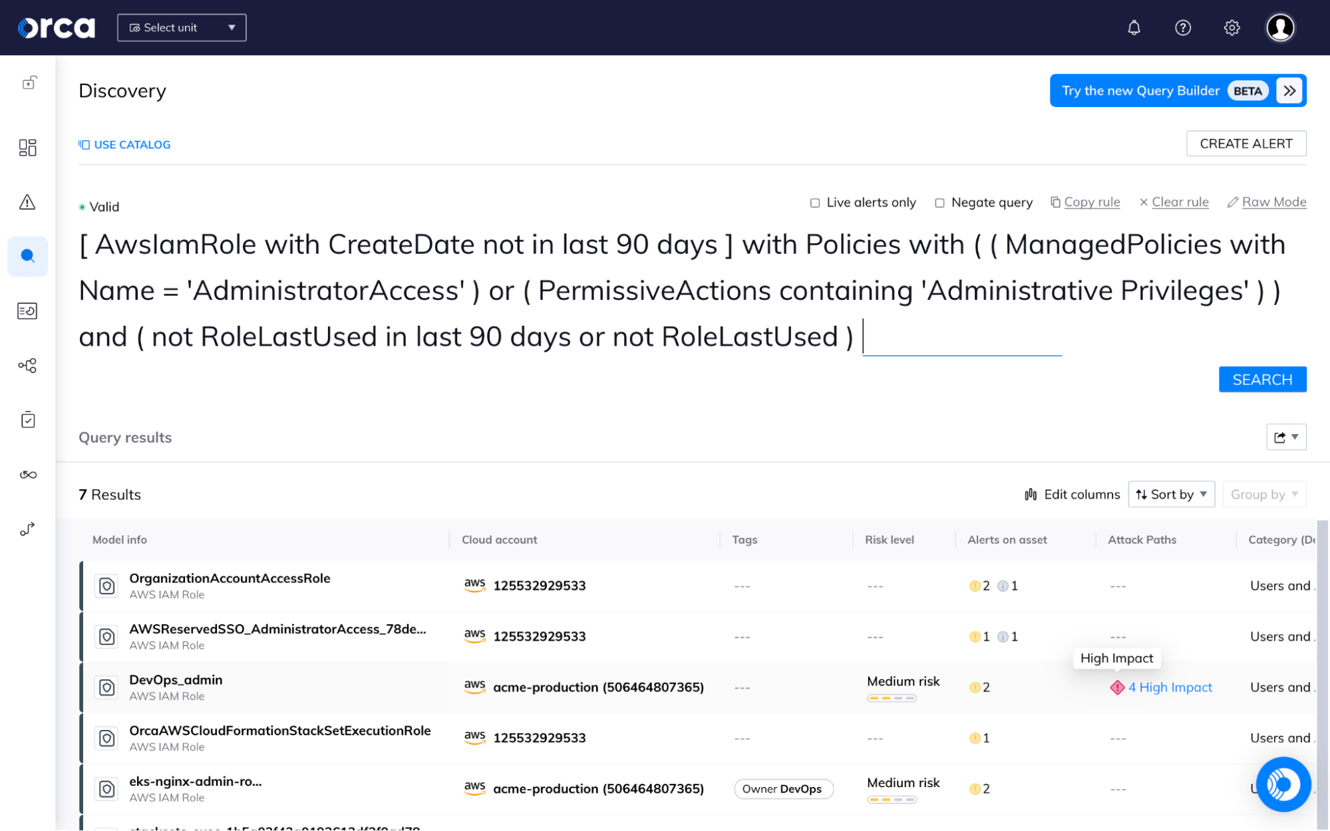Open Compliance via the clipboard checkmark icon
Image resolution: width=1330 pixels, height=831 pixels.
[27, 419]
